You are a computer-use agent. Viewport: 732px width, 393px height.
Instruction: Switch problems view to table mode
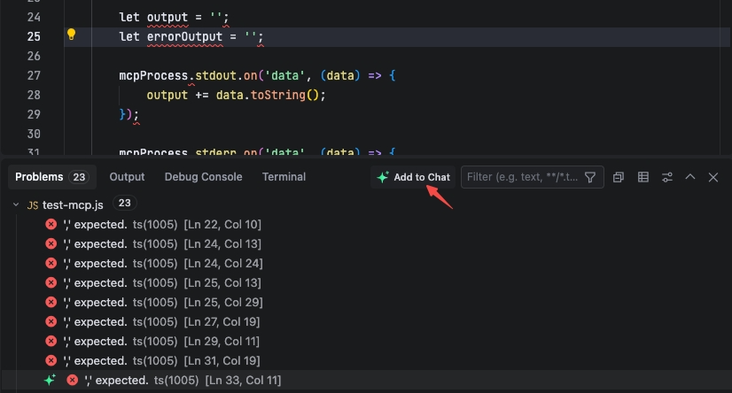[x=643, y=177]
